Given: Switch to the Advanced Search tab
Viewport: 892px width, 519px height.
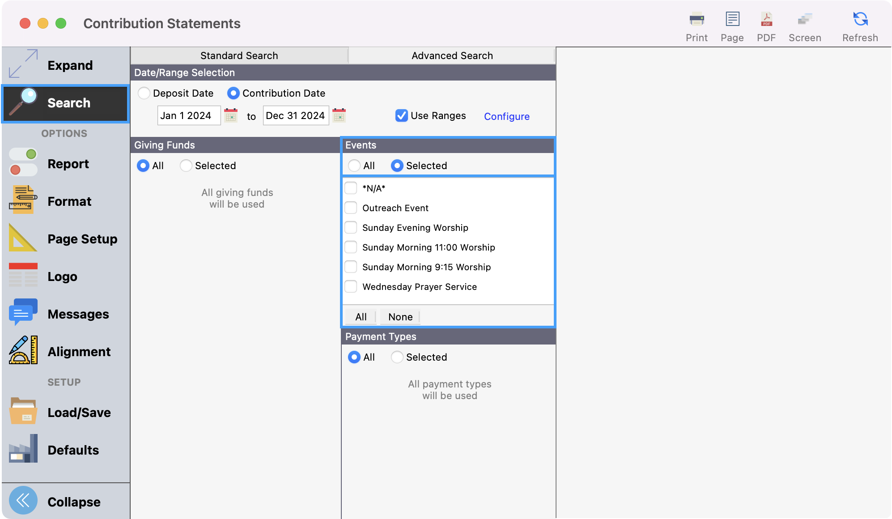Looking at the screenshot, I should pyautogui.click(x=452, y=55).
